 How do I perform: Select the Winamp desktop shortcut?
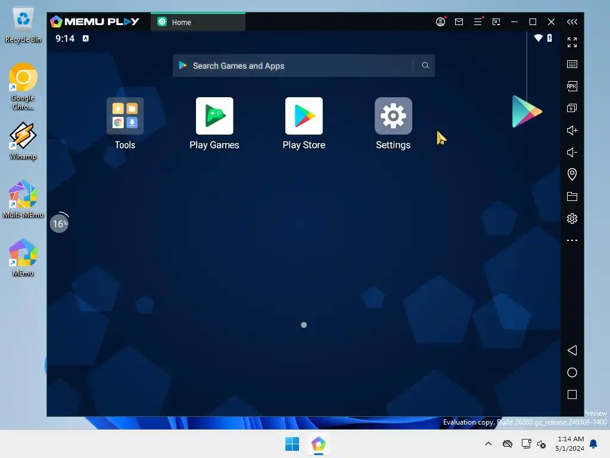coord(23,141)
